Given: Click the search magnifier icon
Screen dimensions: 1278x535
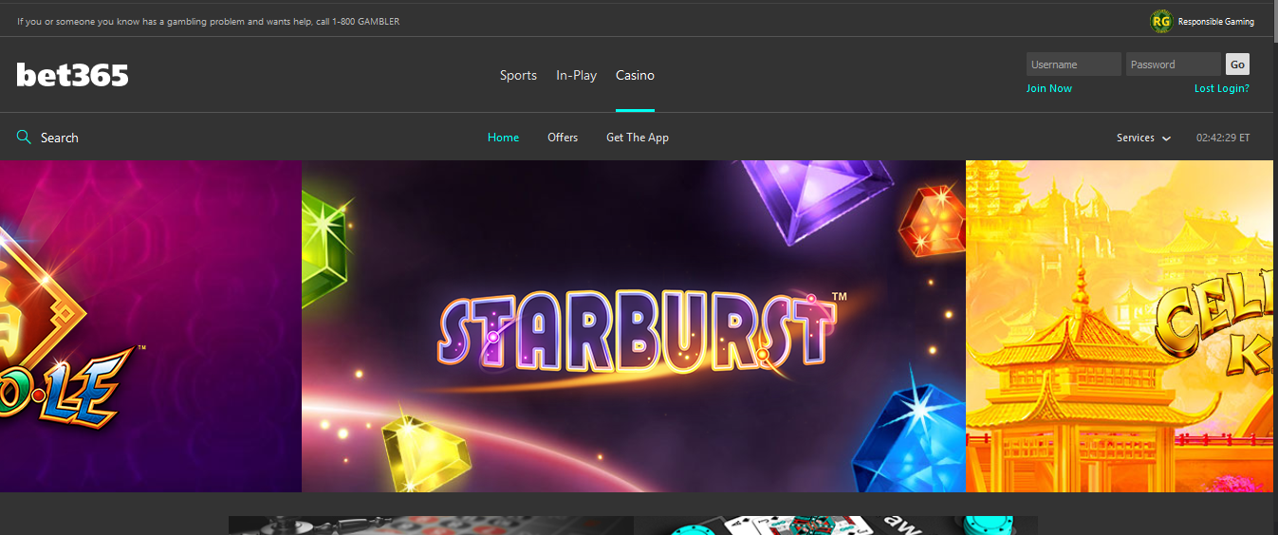Looking at the screenshot, I should pos(24,138).
